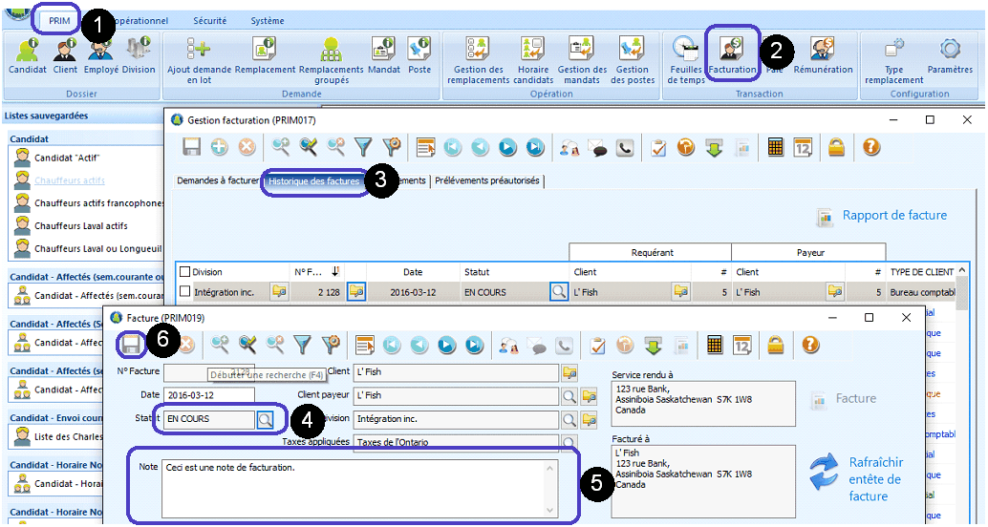Image resolution: width=988 pixels, height=527 pixels.
Task: Click the help icon in Gestion facturation toolbar
Action: (870, 147)
